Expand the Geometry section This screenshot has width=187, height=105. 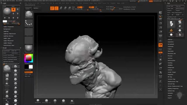tap(171, 42)
